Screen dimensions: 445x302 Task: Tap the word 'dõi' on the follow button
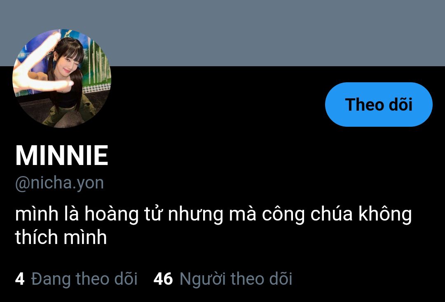400,105
